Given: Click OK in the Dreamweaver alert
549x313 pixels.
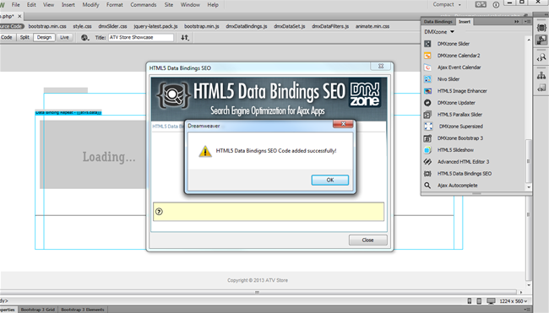Looking at the screenshot, I should click(x=330, y=180).
